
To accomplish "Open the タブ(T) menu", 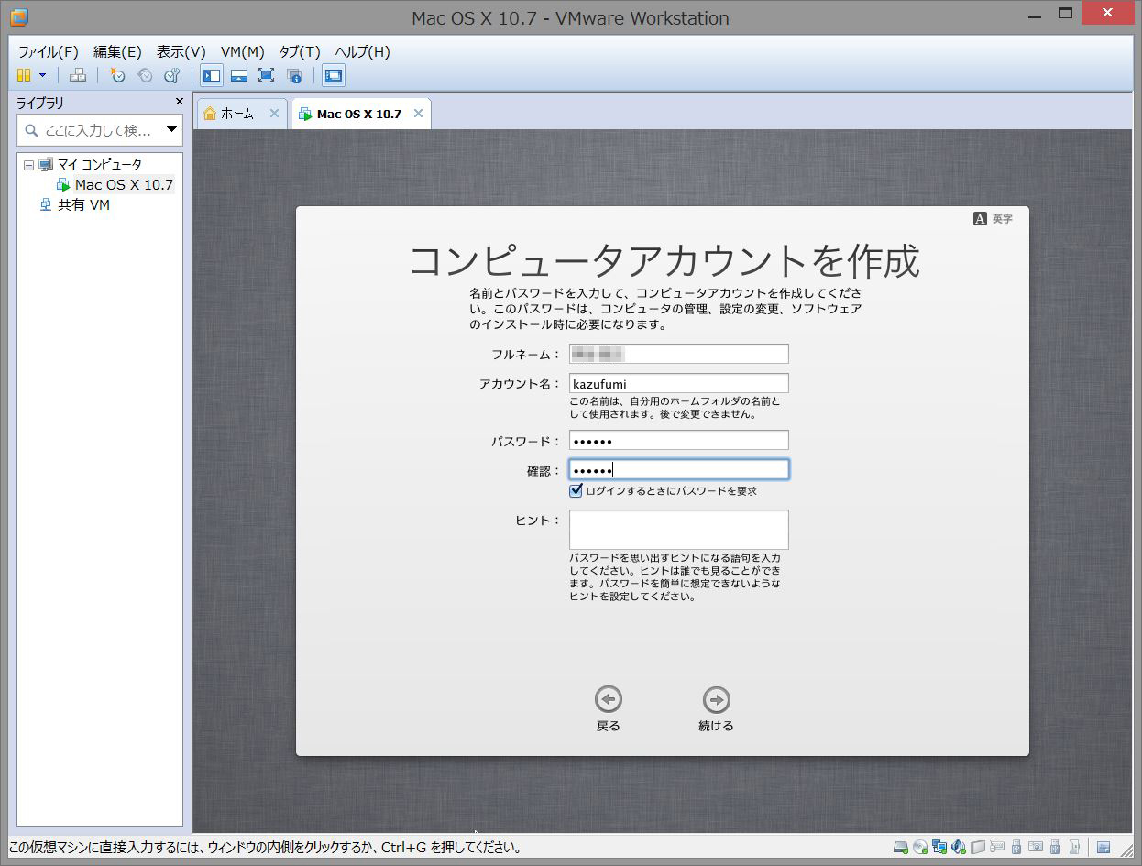I will [300, 51].
